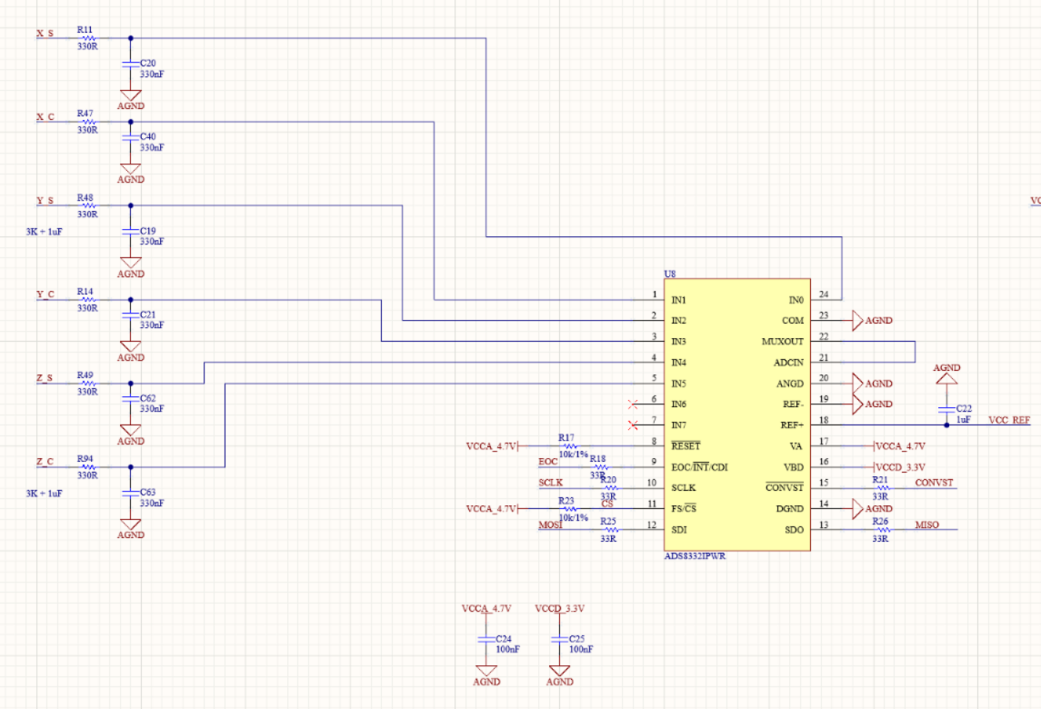Select VCCA_4.7V port feeding R23
Image resolution: width=1041 pixels, height=709 pixels.
(492, 508)
